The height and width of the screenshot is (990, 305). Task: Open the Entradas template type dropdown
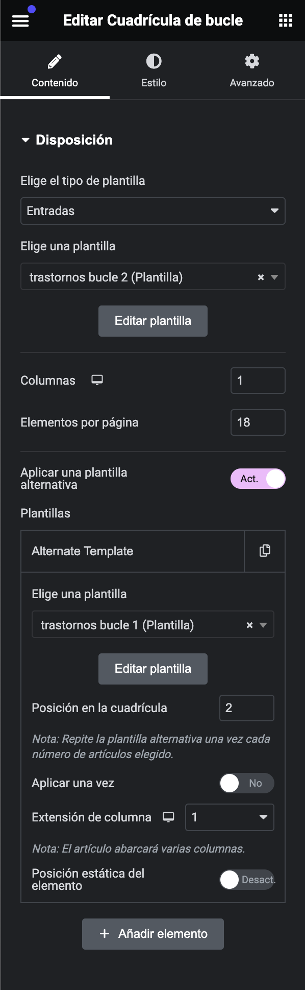tap(153, 211)
